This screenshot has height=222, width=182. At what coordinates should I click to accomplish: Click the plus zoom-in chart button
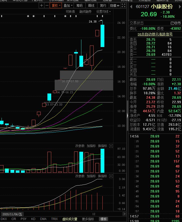click(x=41, y=5)
